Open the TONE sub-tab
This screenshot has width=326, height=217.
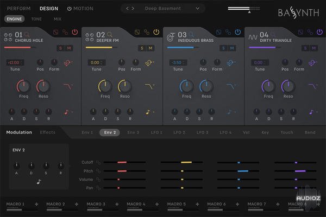click(36, 19)
